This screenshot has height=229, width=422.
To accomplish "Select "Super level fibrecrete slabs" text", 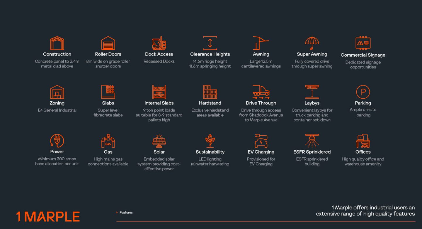I will 108,113.
